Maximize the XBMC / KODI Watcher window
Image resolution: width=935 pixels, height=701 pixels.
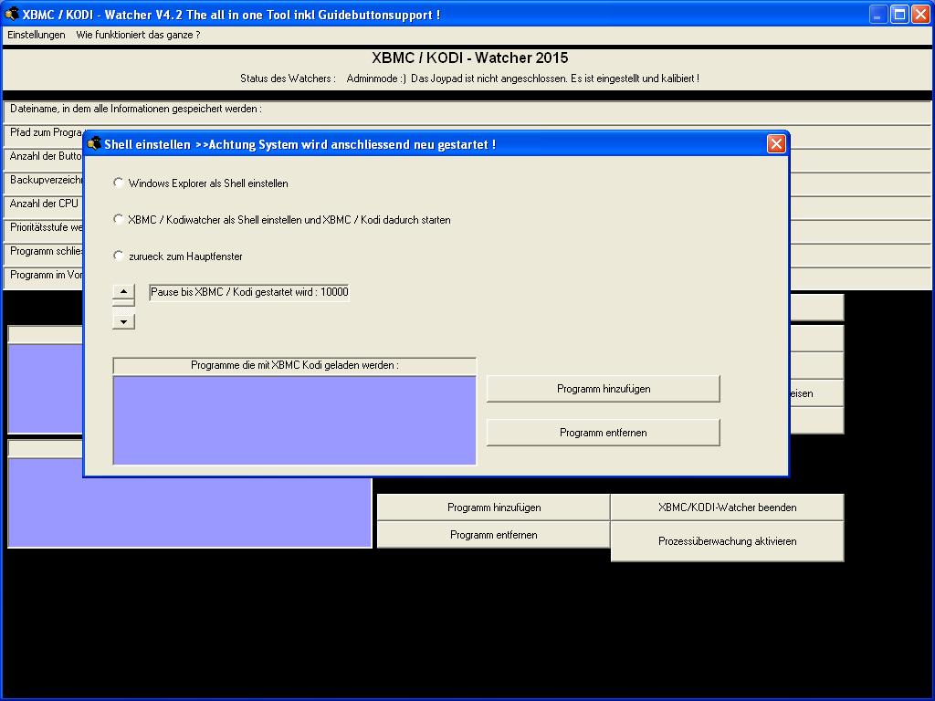[x=899, y=15]
